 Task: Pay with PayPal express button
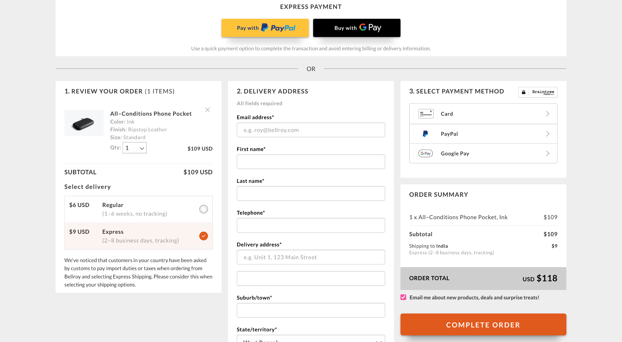(x=265, y=28)
